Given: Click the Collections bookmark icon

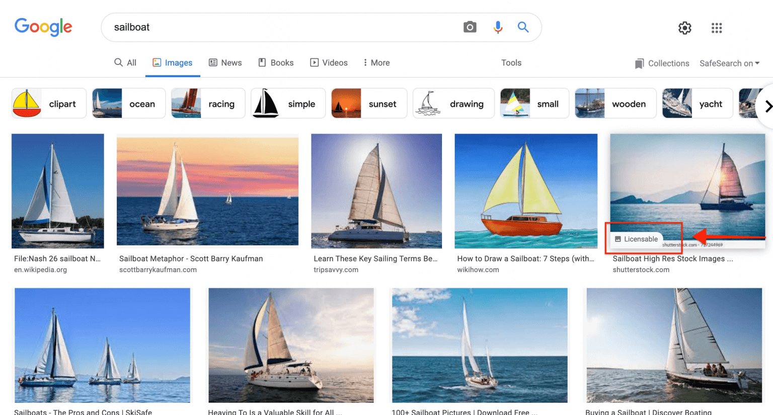Looking at the screenshot, I should pos(640,63).
